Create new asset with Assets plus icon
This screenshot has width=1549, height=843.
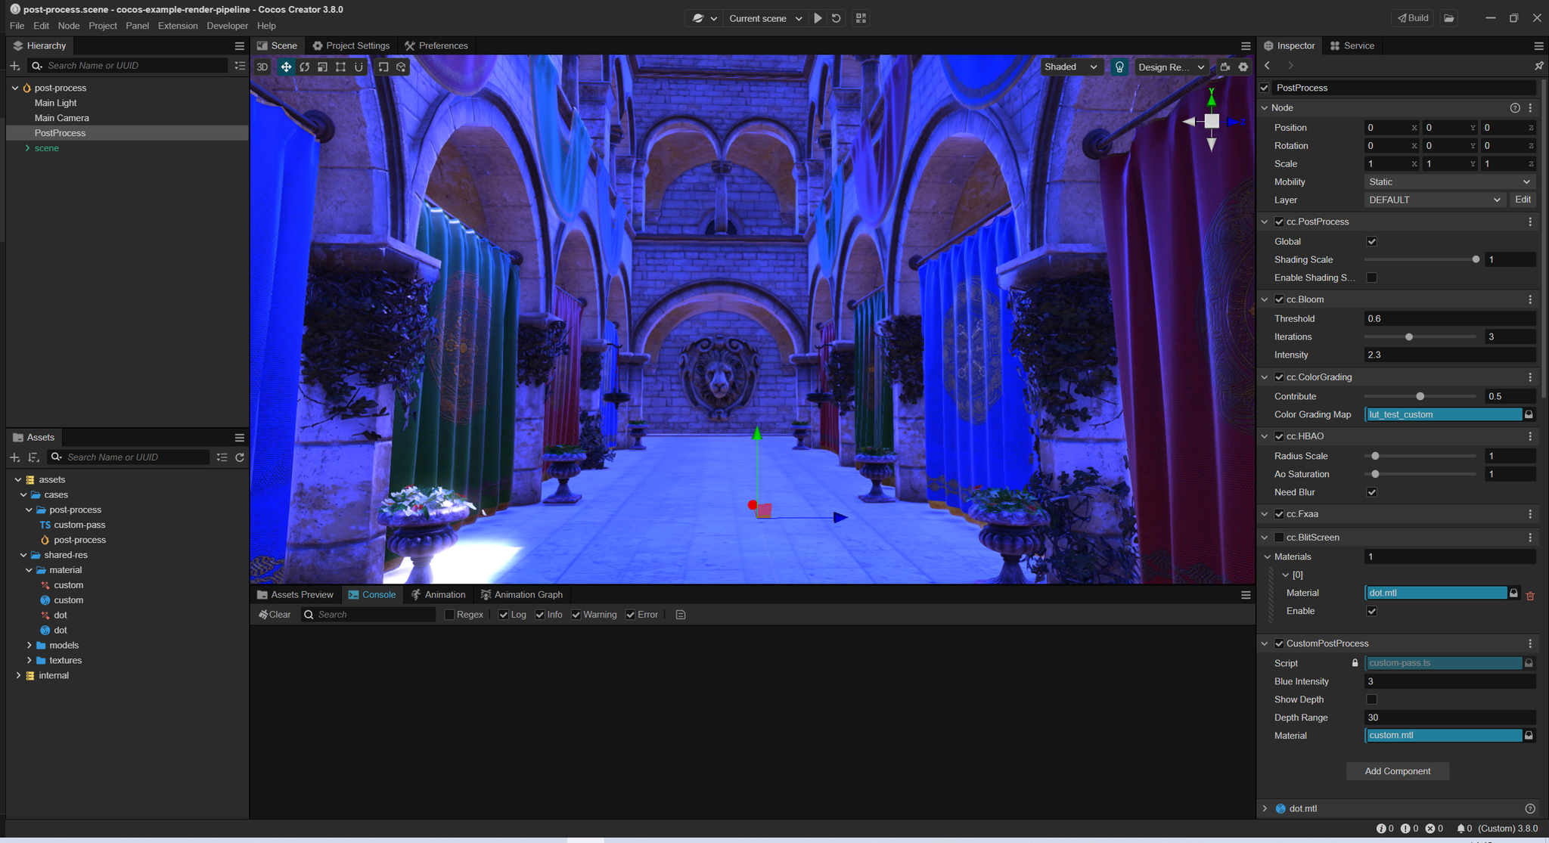[x=14, y=457]
